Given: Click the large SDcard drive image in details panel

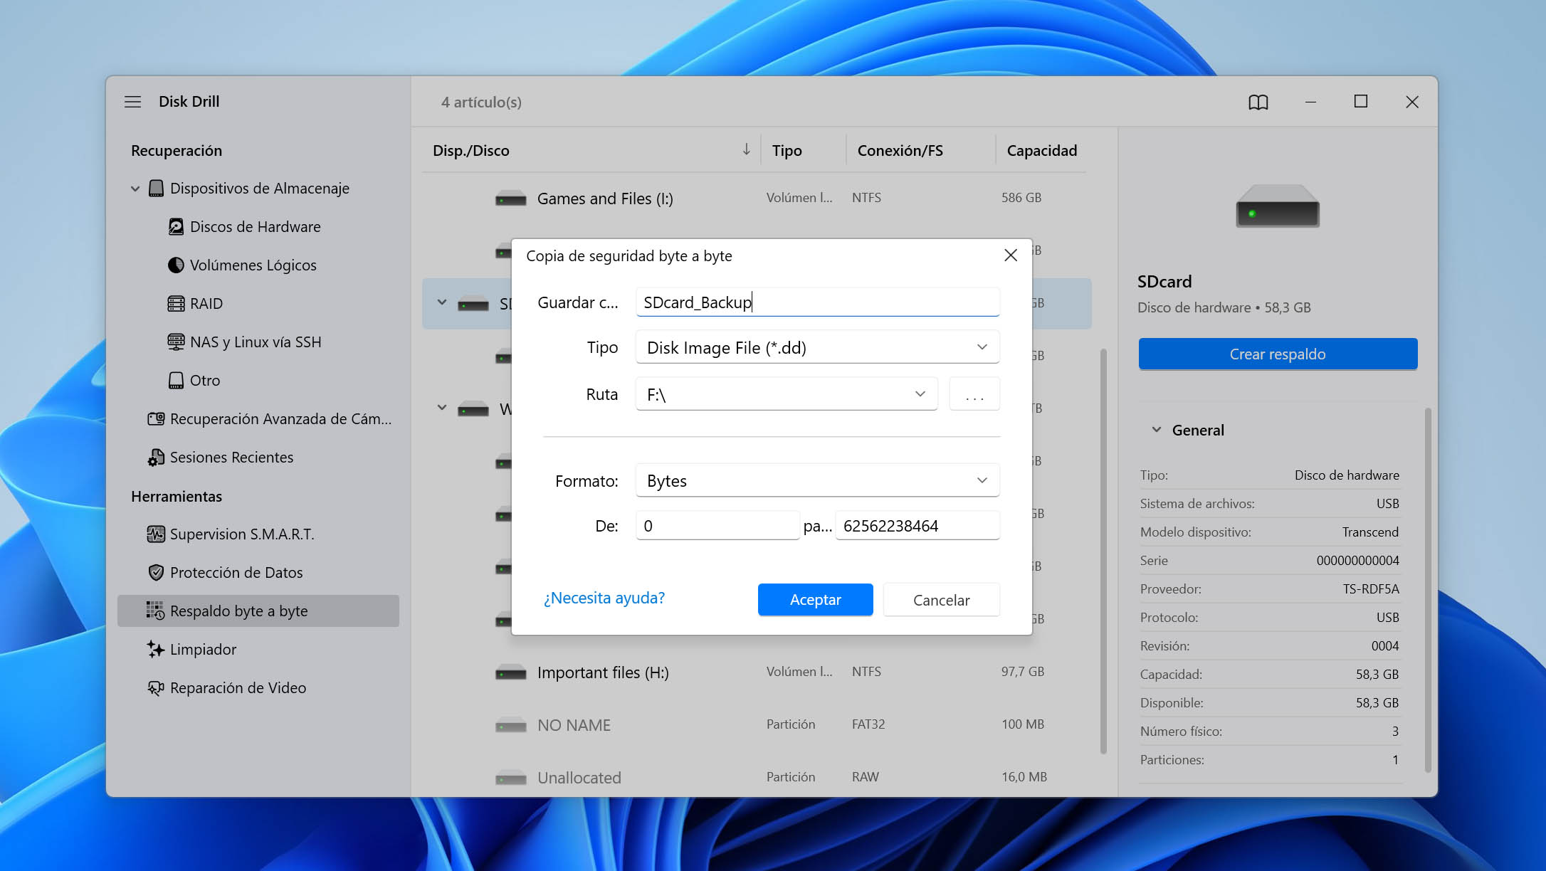Looking at the screenshot, I should [1278, 206].
